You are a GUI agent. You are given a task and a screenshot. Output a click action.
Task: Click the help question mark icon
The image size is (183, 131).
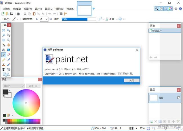[180, 9]
